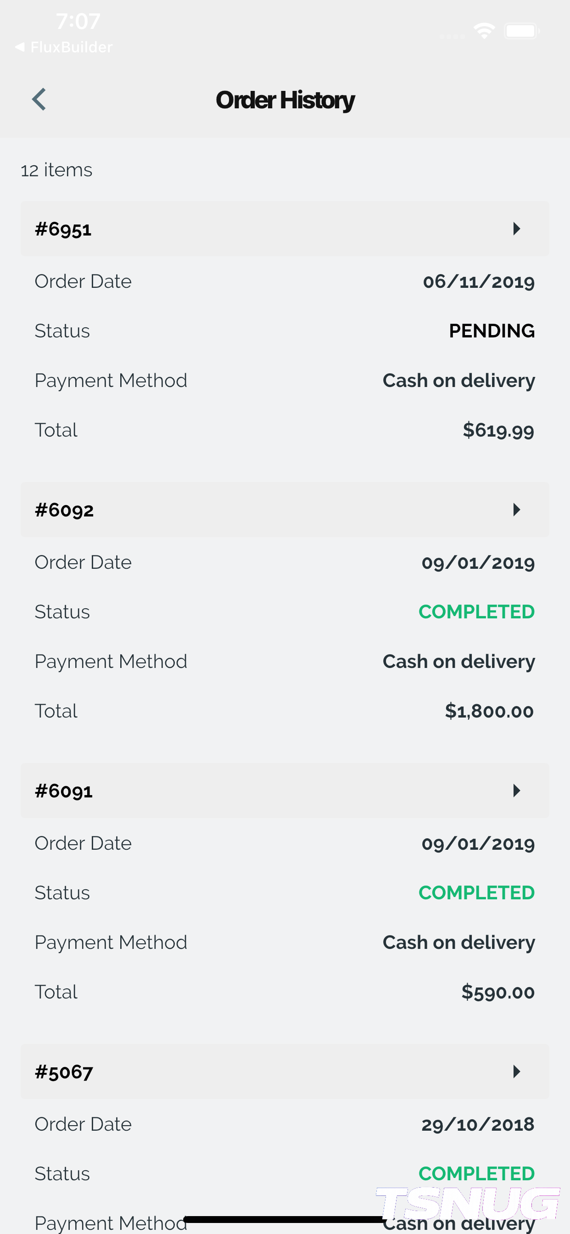Tap the Order History title
The image size is (570, 1234).
pos(285,100)
